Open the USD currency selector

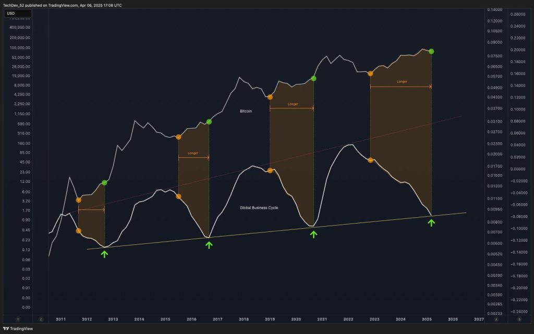pos(18,13)
